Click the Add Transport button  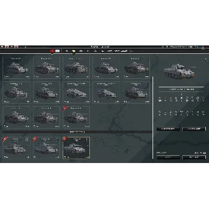coord(194,129)
